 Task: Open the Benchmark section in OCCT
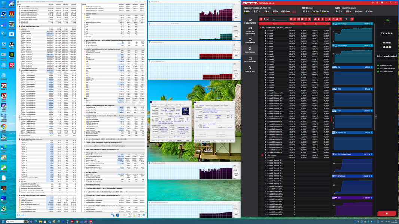(250, 40)
